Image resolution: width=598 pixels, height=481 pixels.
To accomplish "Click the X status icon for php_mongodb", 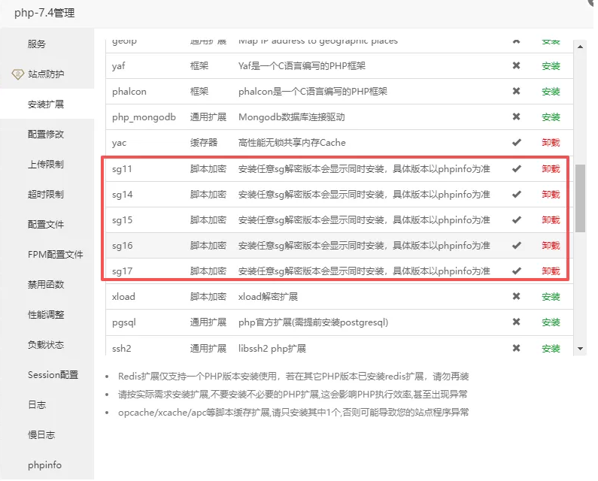I will click(x=516, y=116).
